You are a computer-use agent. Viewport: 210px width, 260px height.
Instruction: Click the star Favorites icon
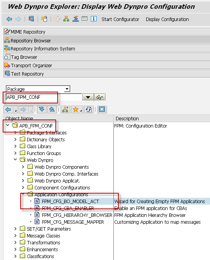[x=76, y=110]
